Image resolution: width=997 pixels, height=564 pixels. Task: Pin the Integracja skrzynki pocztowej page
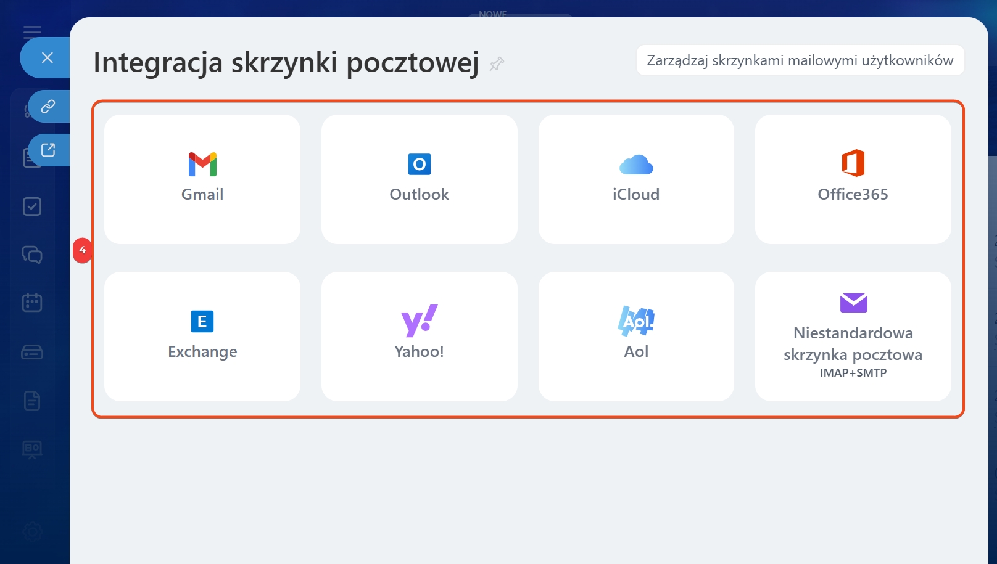pos(497,63)
